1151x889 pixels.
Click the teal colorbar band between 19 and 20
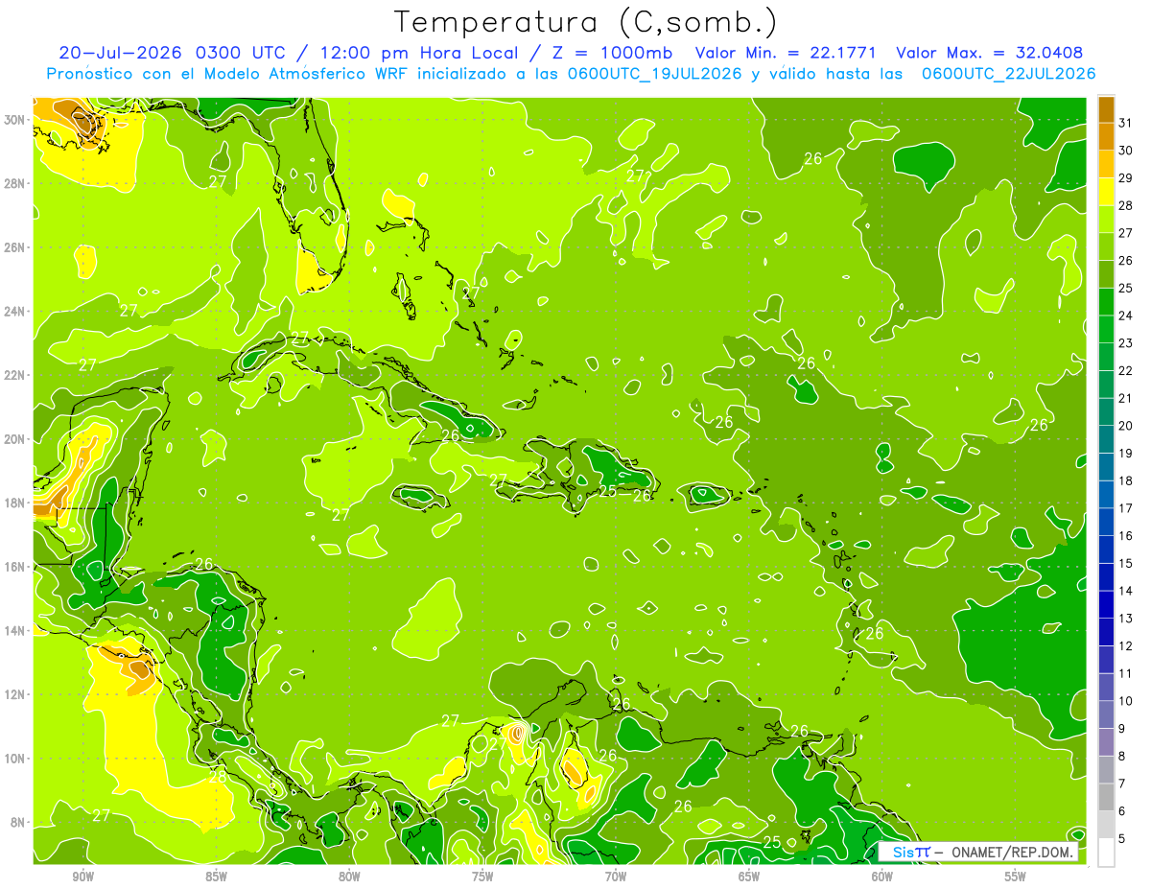1106,439
